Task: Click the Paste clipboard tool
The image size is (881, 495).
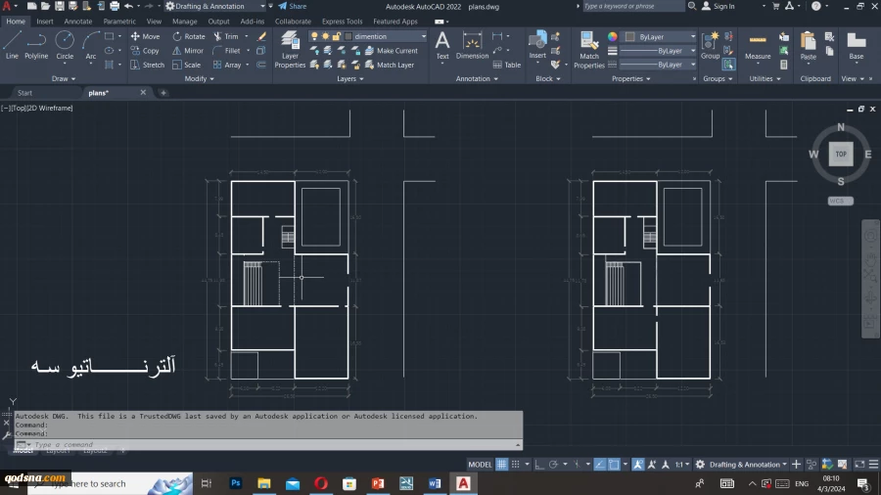Action: tap(808, 46)
